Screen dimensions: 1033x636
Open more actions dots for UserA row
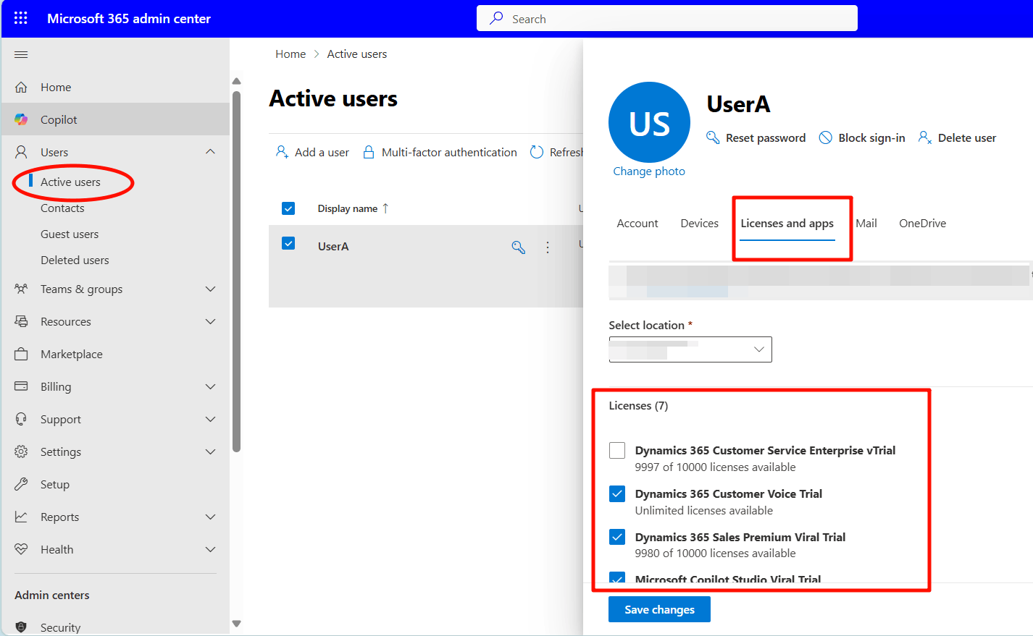coord(548,247)
